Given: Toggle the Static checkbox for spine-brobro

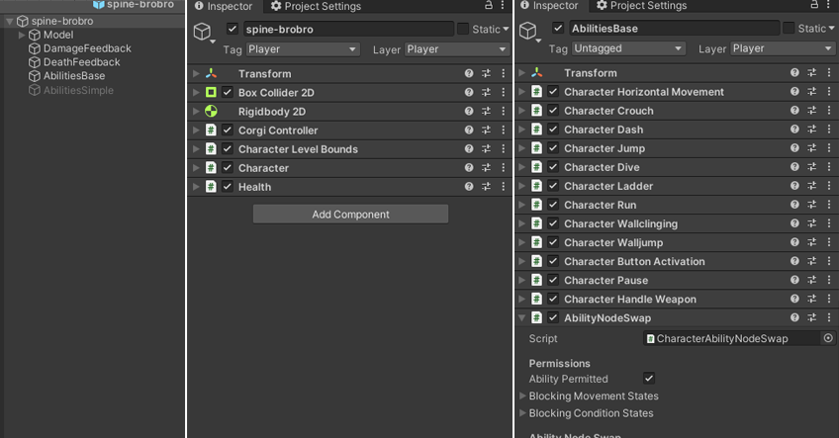Looking at the screenshot, I should 462,30.
